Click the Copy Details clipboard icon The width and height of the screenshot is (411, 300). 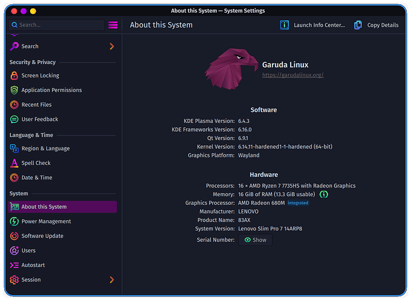(358, 25)
